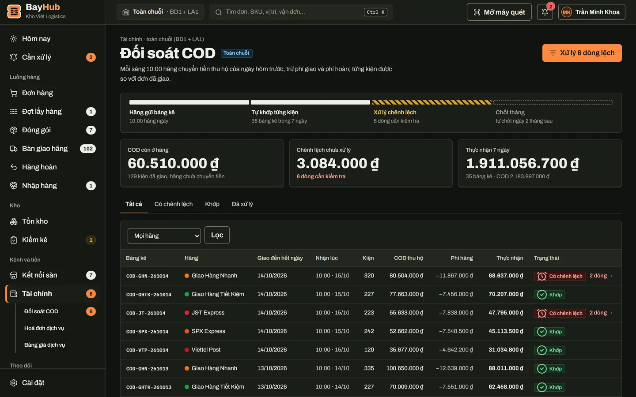The height and width of the screenshot is (397, 636).
Task: Focus the order search input field
Action: click(x=301, y=12)
